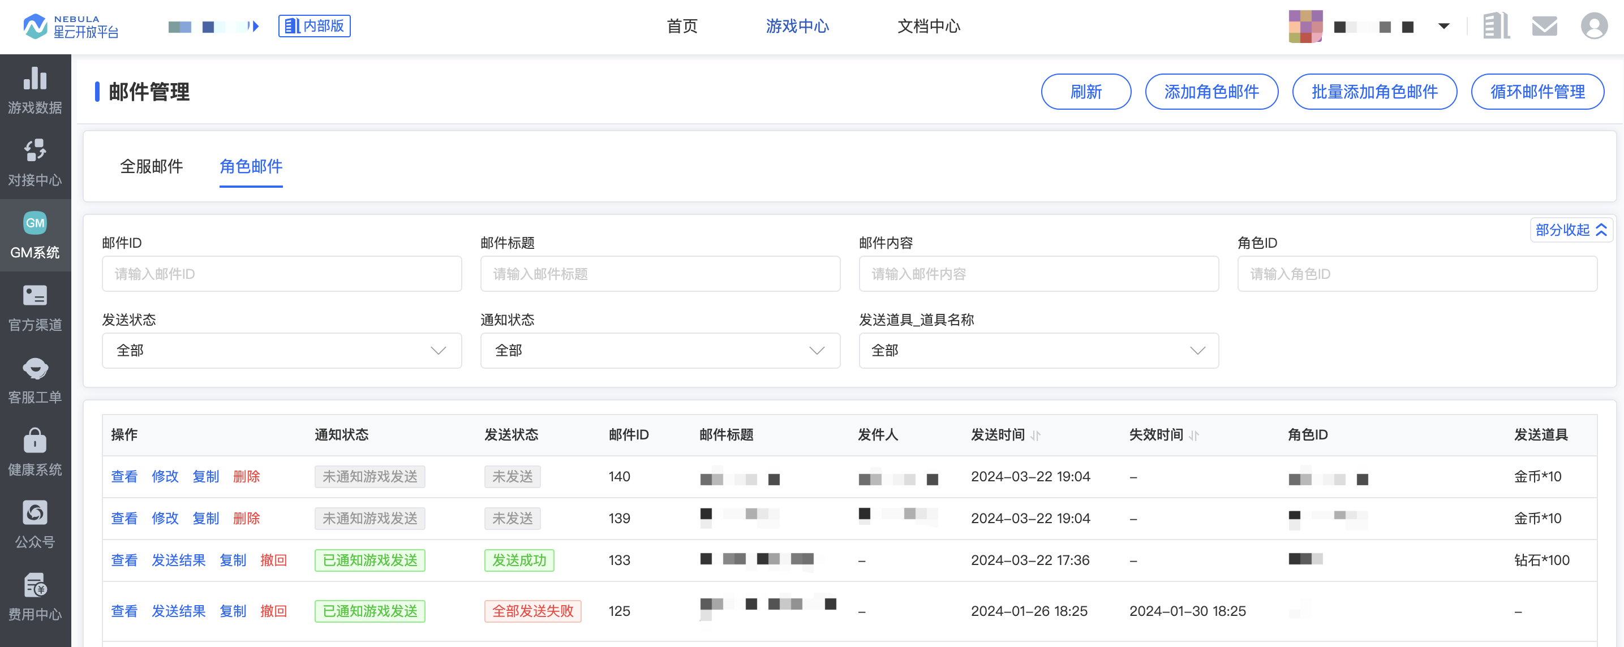Go to 首页 in top navigation
The image size is (1624, 647).
pyautogui.click(x=682, y=27)
